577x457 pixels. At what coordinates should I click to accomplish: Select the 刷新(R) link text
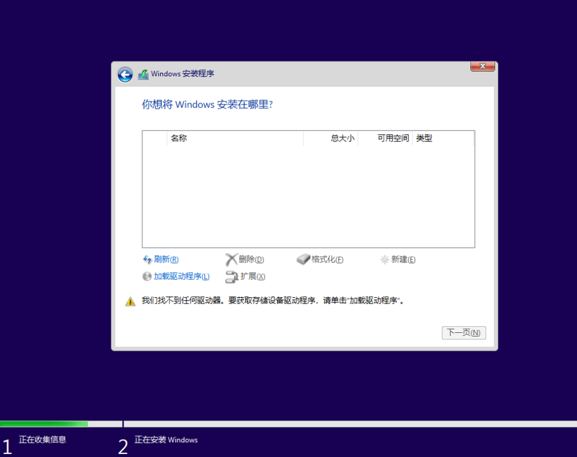(x=166, y=260)
